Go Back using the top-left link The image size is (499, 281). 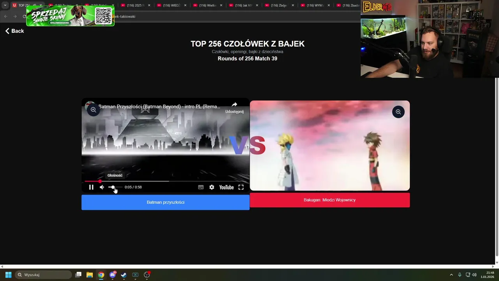click(14, 31)
